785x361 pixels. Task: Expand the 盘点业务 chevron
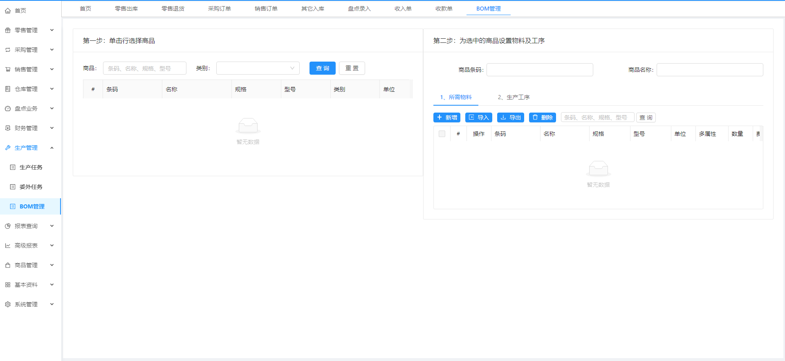pos(52,108)
